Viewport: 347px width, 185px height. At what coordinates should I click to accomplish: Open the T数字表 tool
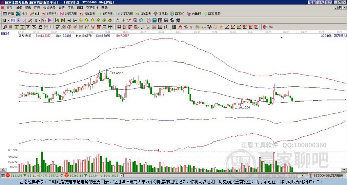click(143, 14)
